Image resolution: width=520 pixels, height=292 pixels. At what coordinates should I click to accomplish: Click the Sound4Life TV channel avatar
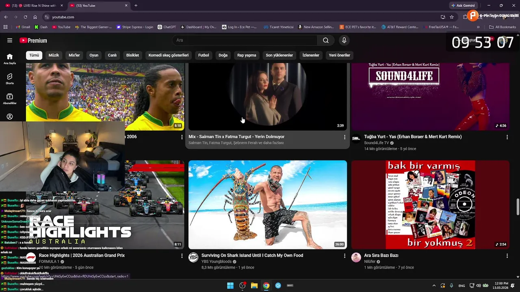click(356, 139)
